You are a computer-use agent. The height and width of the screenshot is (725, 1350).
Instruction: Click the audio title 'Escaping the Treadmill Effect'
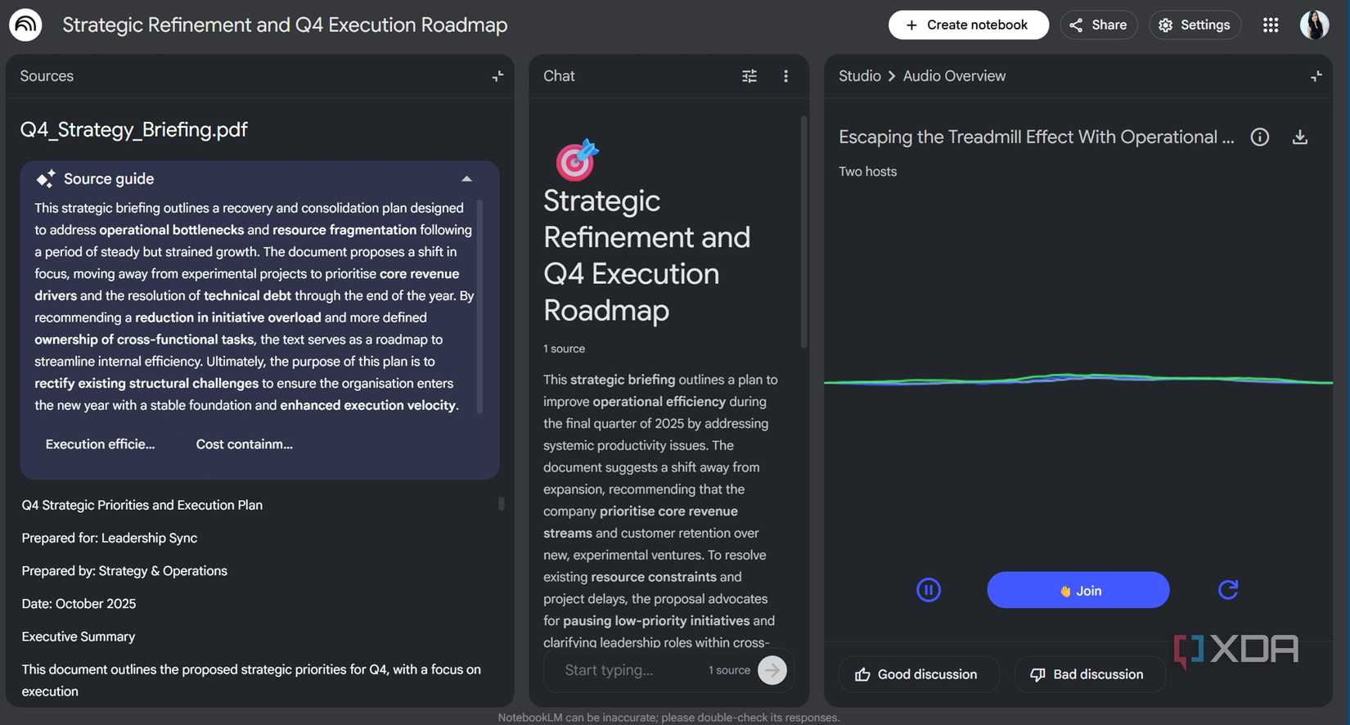click(1036, 137)
